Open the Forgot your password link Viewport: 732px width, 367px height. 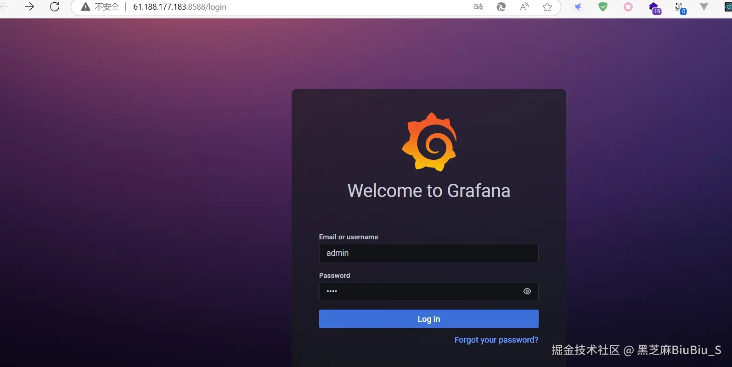[x=496, y=340]
